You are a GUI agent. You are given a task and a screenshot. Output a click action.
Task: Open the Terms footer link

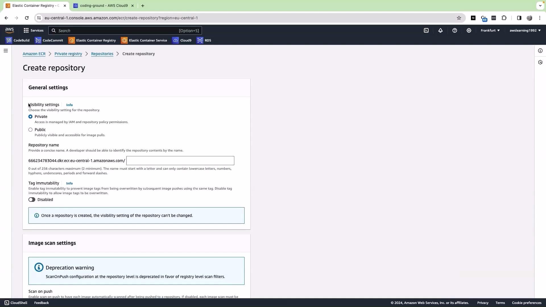click(x=500, y=303)
